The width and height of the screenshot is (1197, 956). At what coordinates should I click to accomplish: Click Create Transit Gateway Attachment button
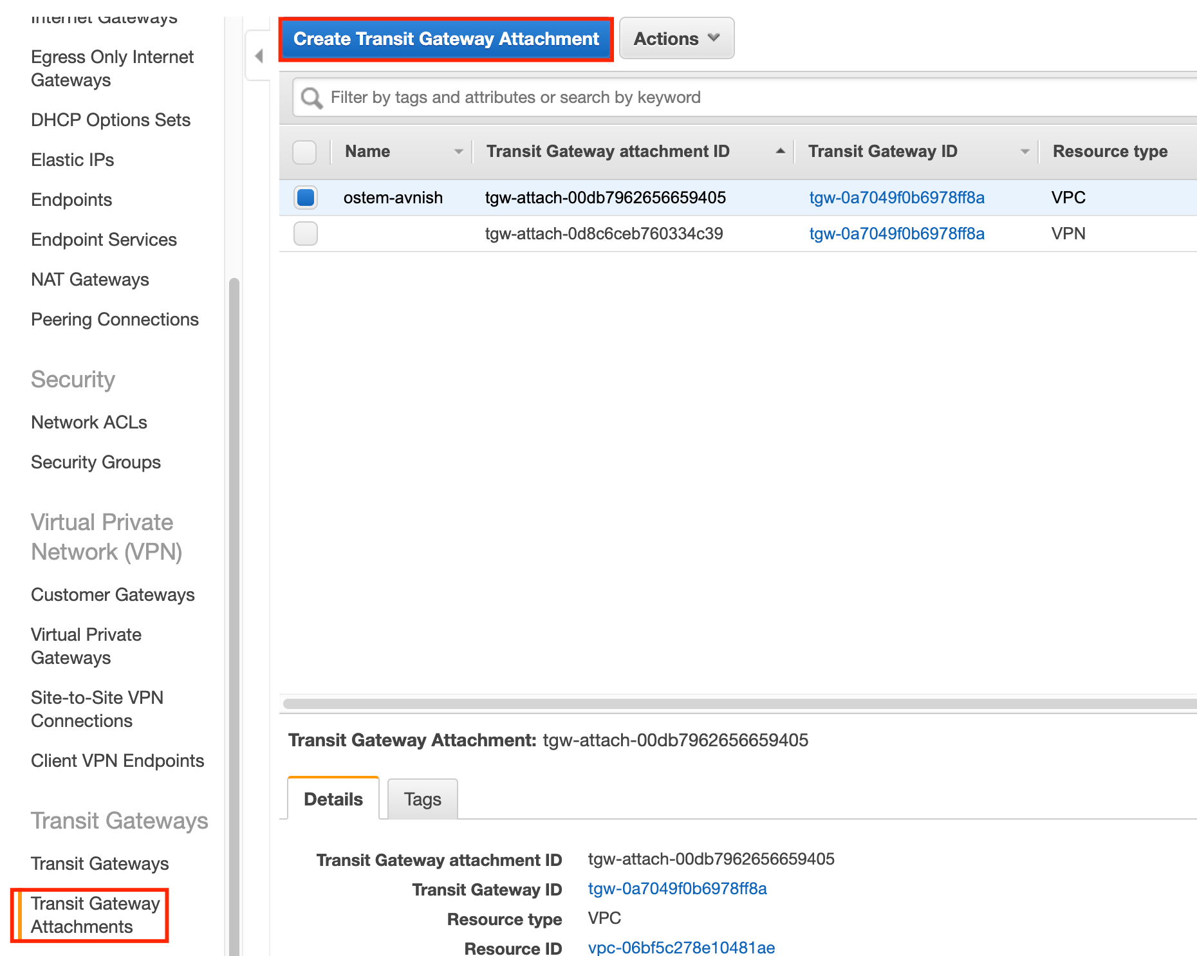tap(446, 39)
